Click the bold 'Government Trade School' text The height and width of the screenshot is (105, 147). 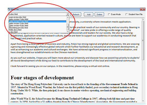coord(121,84)
